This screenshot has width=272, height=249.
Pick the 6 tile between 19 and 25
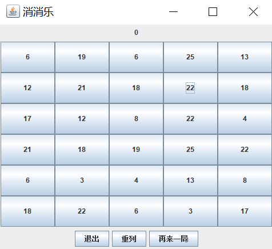tap(136, 57)
